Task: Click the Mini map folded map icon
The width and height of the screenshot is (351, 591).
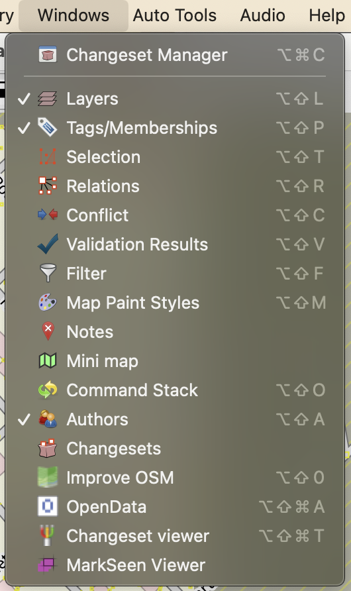Action: 48,360
